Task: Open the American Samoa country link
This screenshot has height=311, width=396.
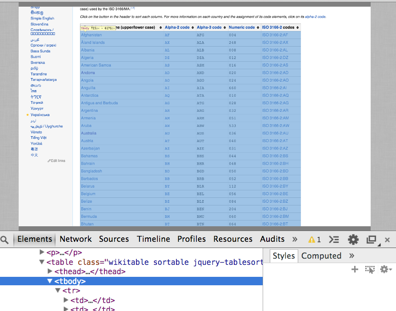Action: (x=96, y=65)
